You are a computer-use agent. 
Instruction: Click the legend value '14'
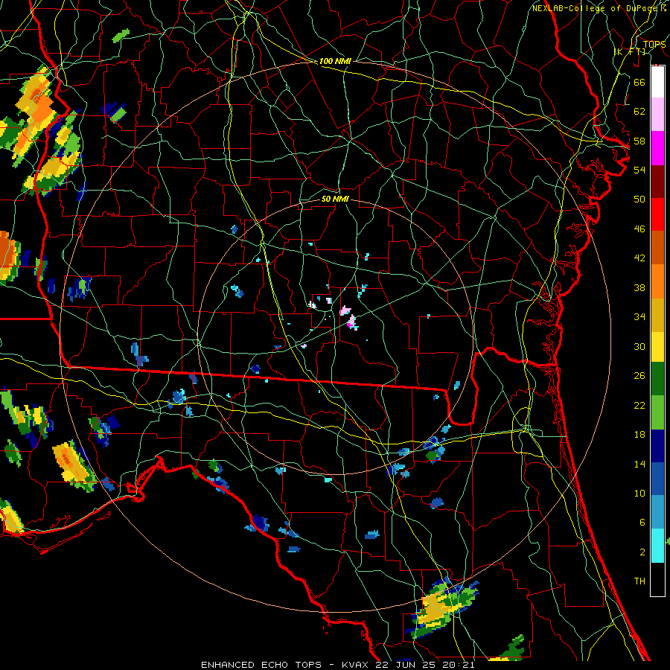(x=639, y=464)
